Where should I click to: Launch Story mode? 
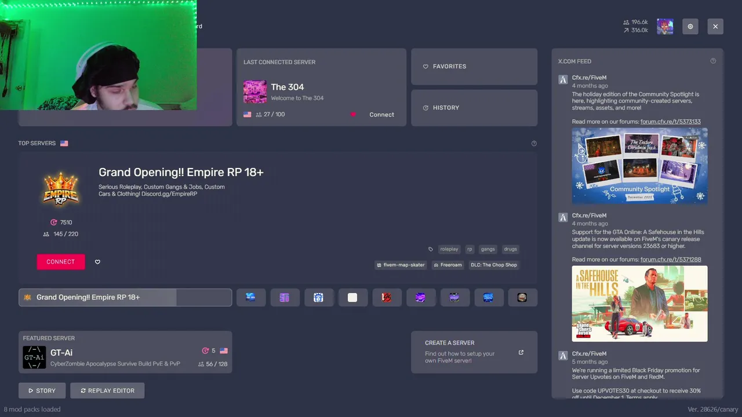tap(42, 390)
